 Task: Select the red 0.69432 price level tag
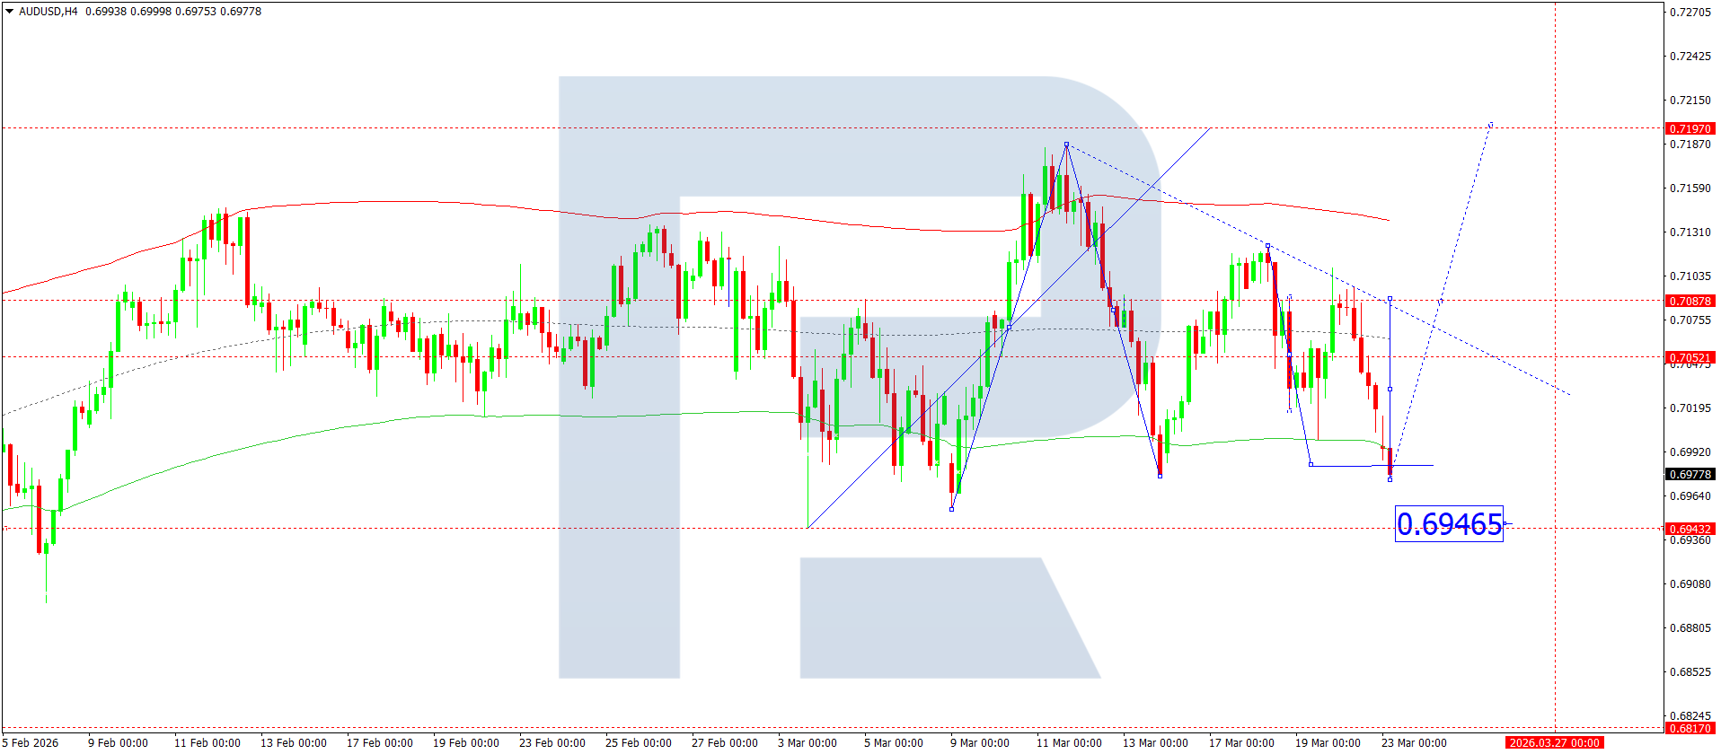pos(1690,529)
